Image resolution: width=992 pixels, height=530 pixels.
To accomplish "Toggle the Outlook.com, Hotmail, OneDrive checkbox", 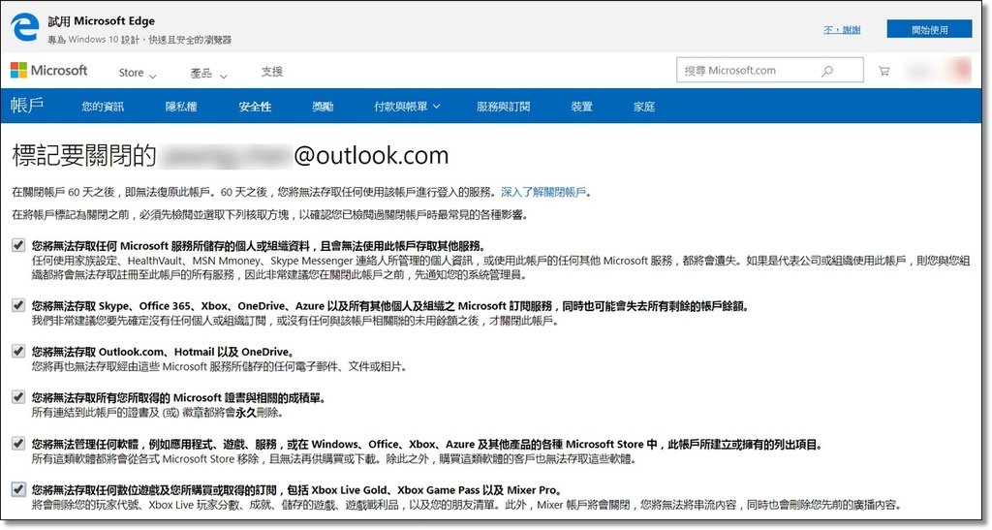I will point(18,351).
